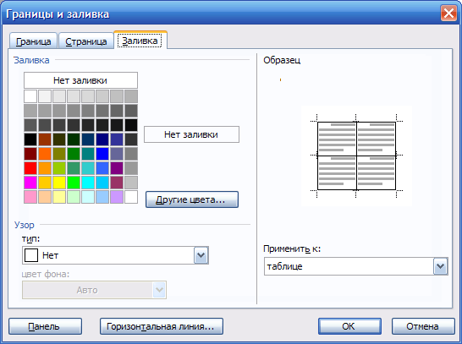Pick the pink pastel swatch
Screen dimensions: 462x344
[30, 197]
